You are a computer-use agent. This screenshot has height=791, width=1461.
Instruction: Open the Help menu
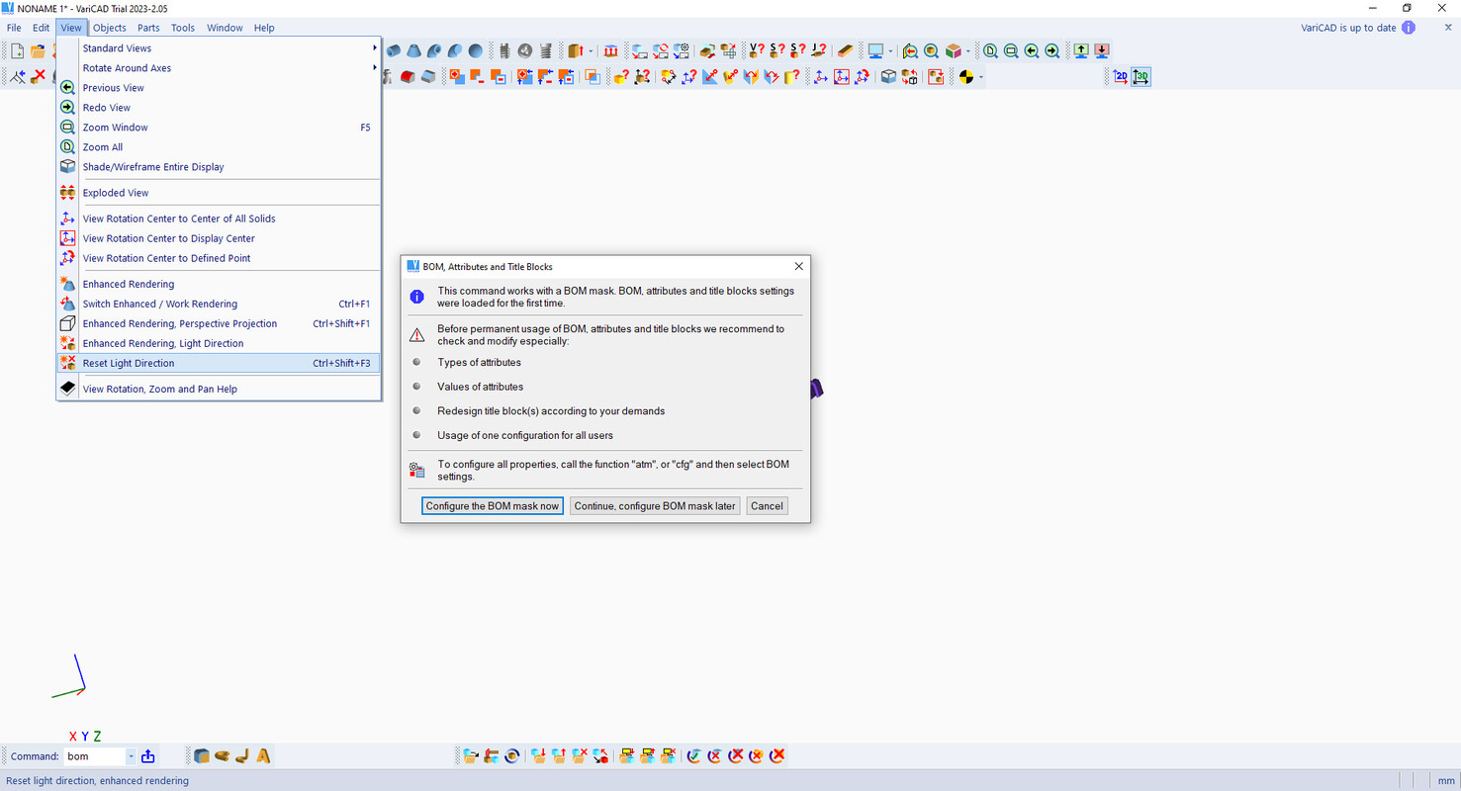point(264,28)
